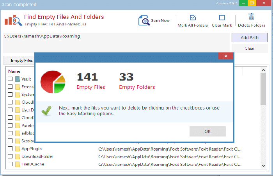Click the scrollbar down arrow
The image size is (273, 176).
(x=263, y=166)
